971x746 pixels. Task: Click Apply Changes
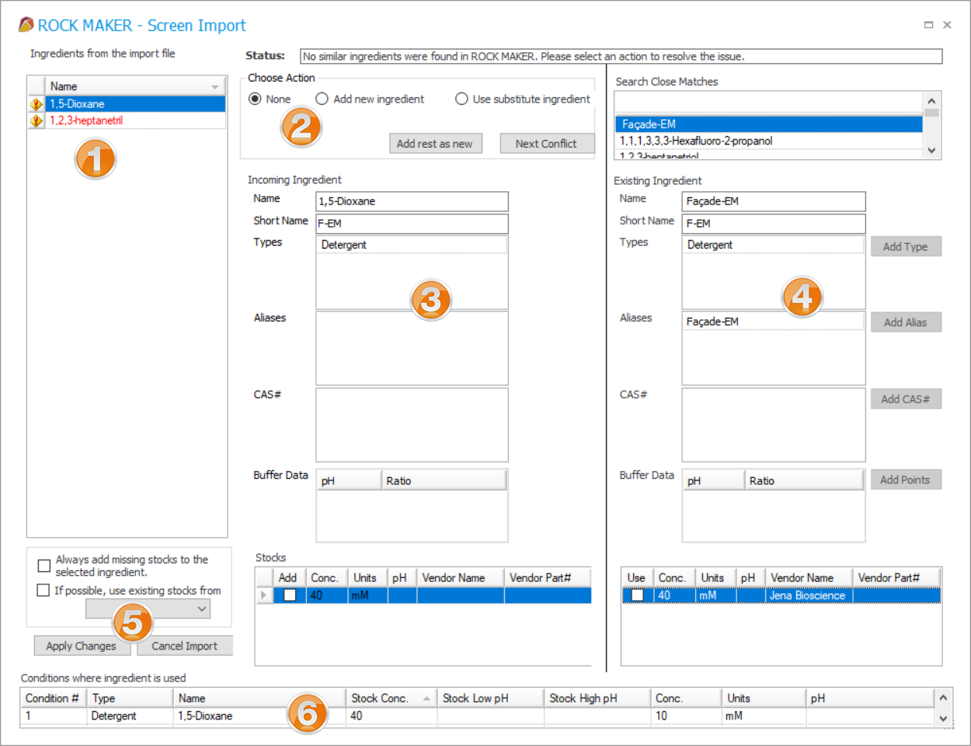[82, 645]
